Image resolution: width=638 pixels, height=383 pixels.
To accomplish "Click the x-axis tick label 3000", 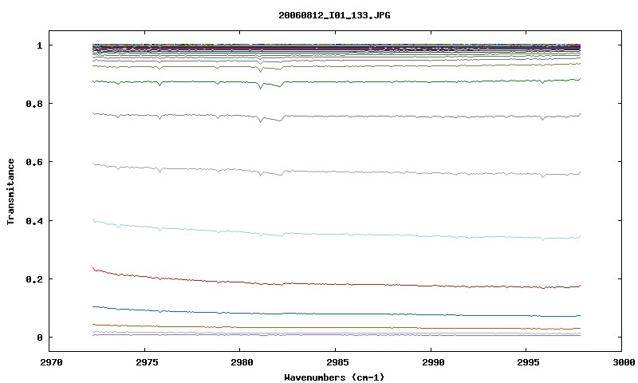I will 623,362.
